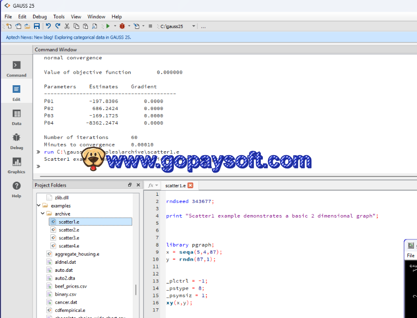417x318 pixels.
Task: Start debugging with the red bug icon
Action: click(122, 26)
